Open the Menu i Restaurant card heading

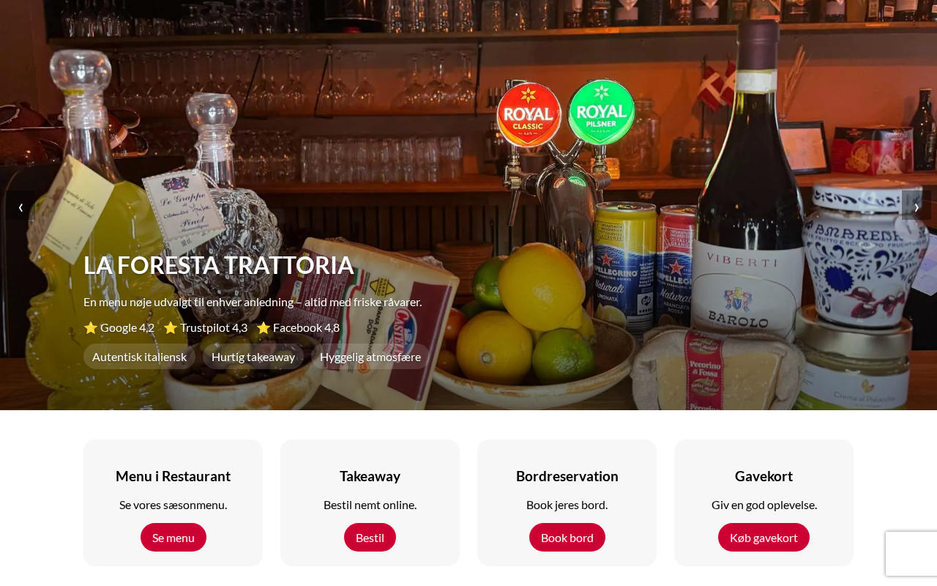pos(173,476)
